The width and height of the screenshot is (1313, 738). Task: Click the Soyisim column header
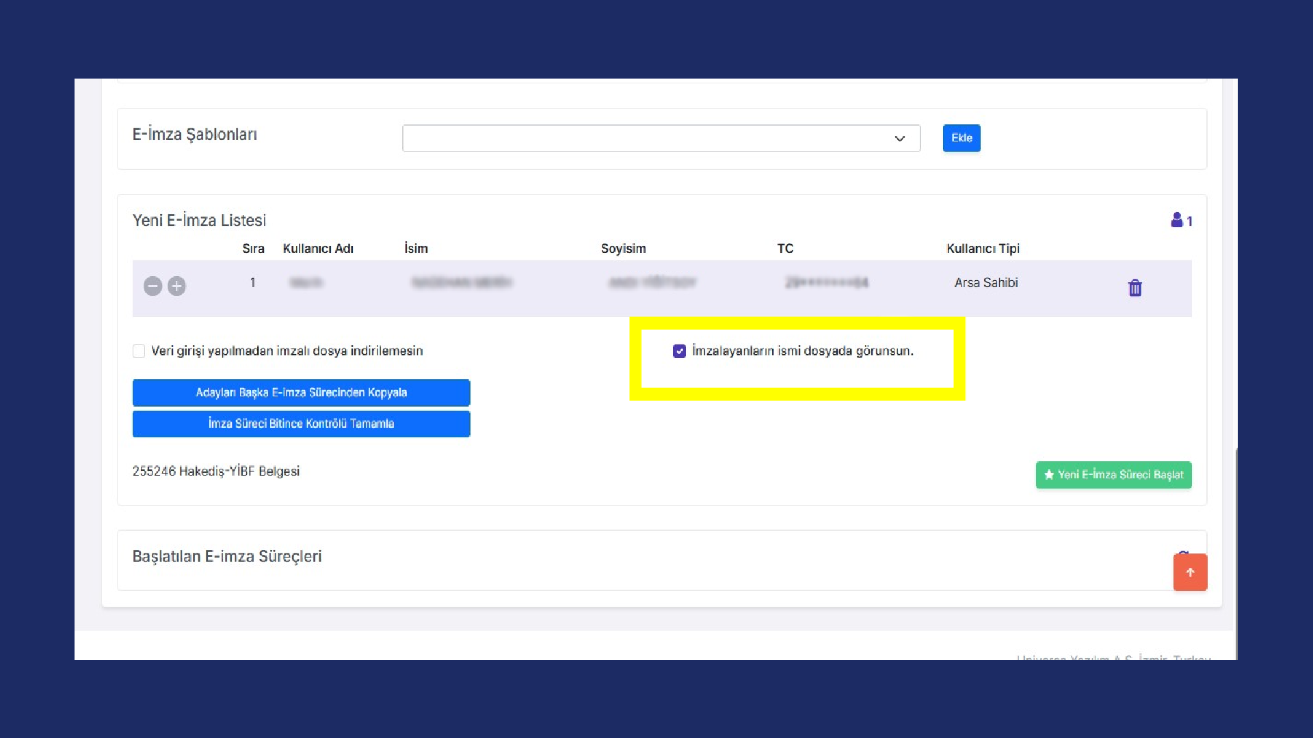pyautogui.click(x=624, y=249)
